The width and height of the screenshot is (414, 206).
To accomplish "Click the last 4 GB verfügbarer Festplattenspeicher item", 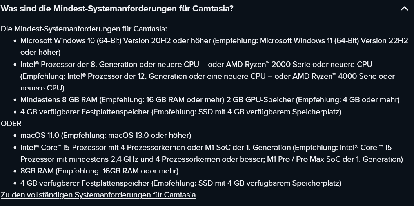I will click(181, 183).
